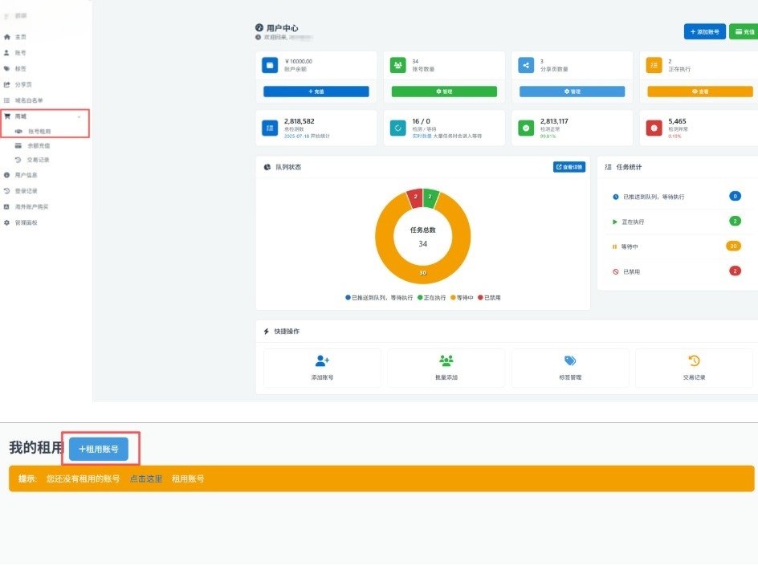Image resolution: width=758 pixels, height=566 pixels.
Task: Collapse the 商城 sidebar menu chevron
Action: [79, 116]
